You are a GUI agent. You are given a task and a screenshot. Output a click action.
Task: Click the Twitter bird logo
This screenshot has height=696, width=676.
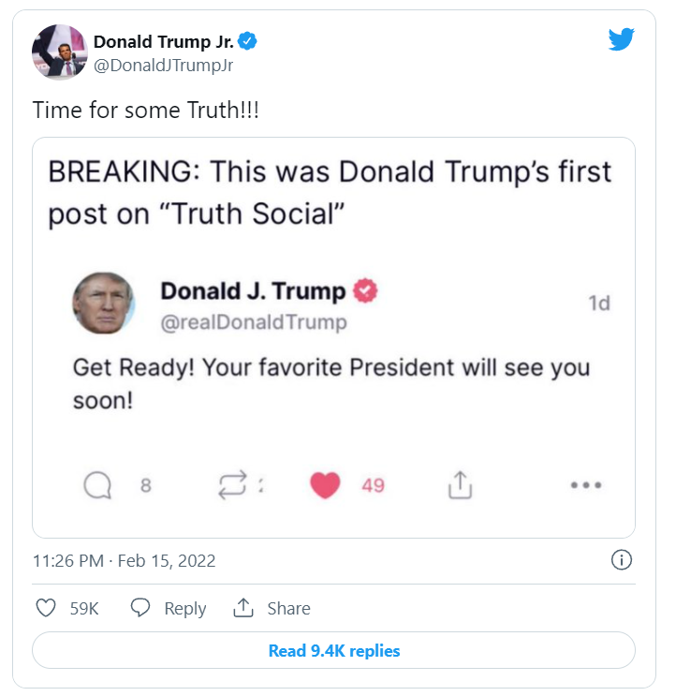point(621,39)
